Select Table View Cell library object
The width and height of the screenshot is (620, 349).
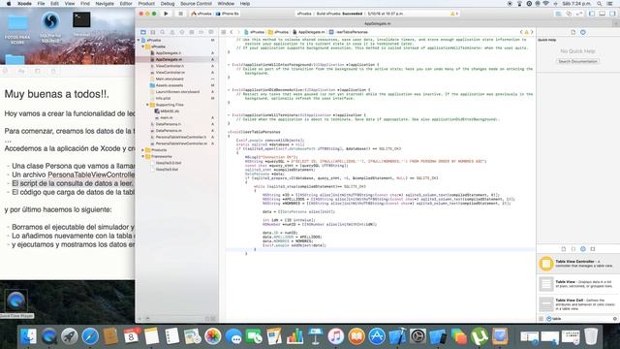coord(577,303)
